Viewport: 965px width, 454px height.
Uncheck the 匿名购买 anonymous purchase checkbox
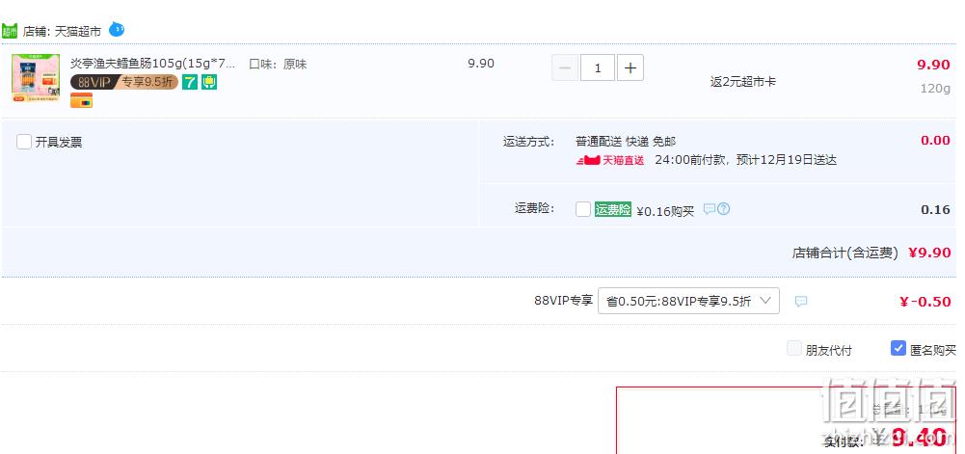coord(898,348)
